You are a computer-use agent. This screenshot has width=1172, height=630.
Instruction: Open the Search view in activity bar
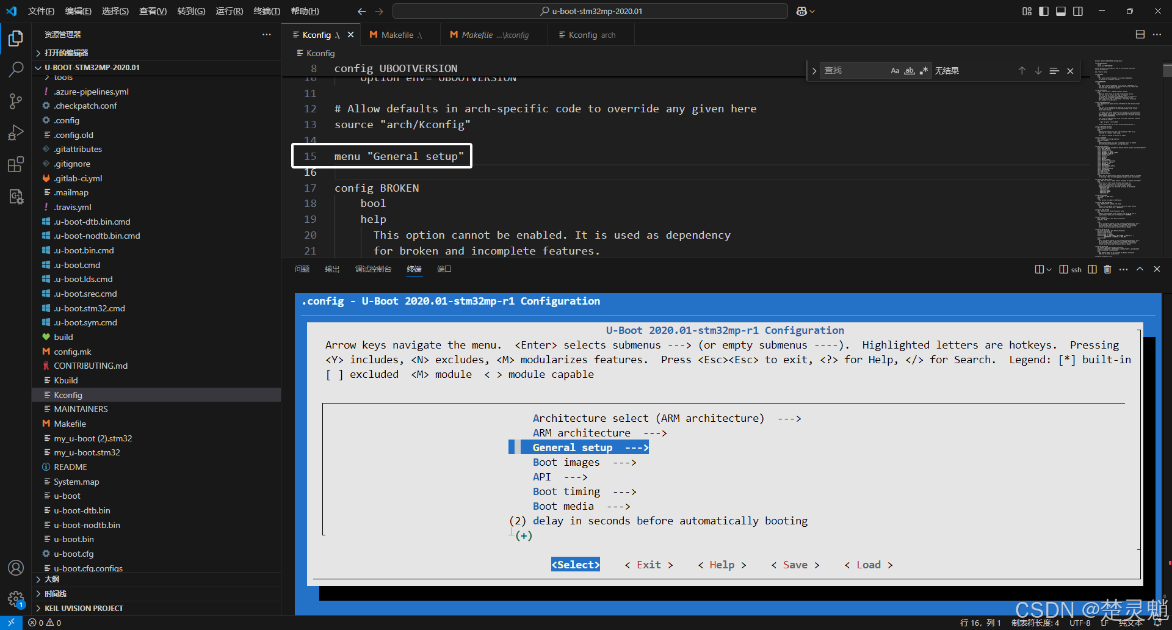[16, 70]
